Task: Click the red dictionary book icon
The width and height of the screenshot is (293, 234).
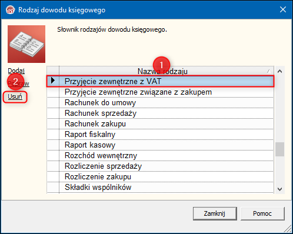Action: coord(26,44)
